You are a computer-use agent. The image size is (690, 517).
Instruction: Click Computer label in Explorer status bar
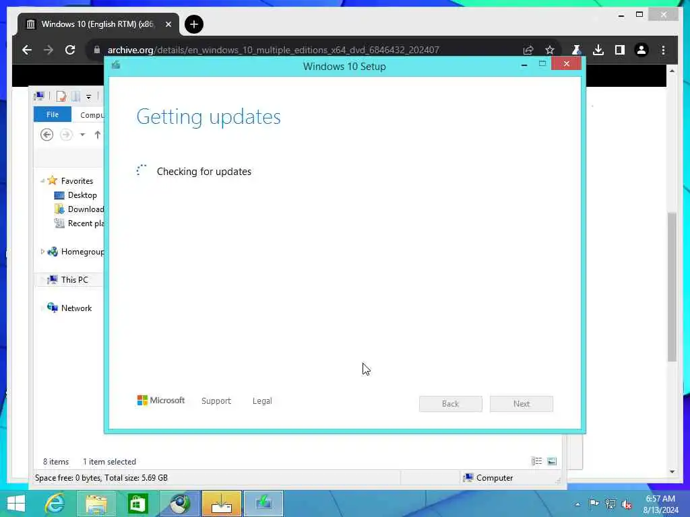(x=494, y=478)
